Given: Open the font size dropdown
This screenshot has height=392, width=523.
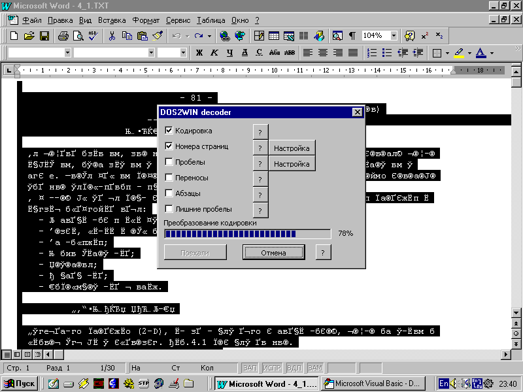Looking at the screenshot, I should click(183, 53).
